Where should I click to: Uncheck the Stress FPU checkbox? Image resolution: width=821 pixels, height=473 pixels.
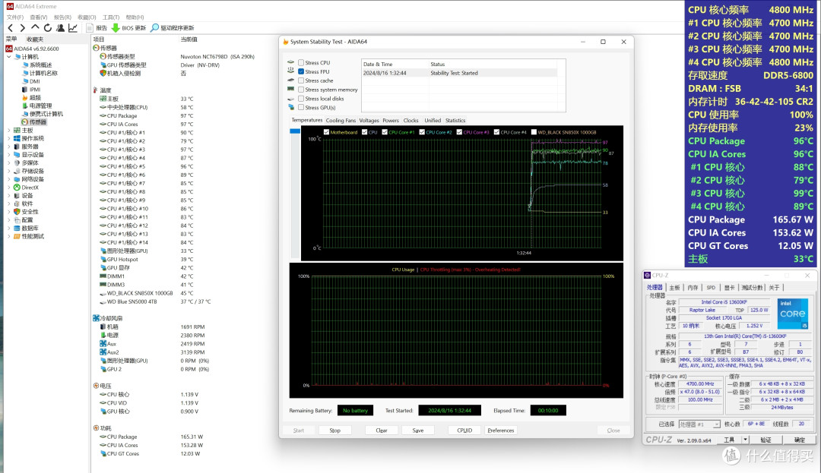pos(301,71)
